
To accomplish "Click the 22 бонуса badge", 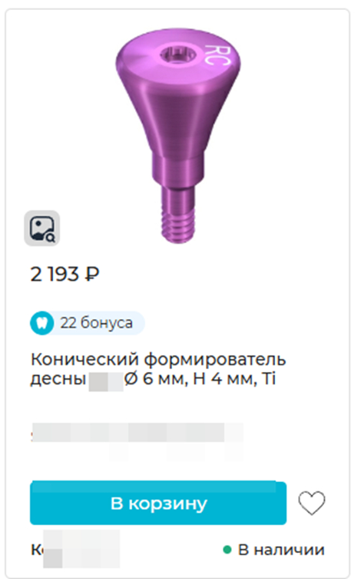I will point(88,323).
